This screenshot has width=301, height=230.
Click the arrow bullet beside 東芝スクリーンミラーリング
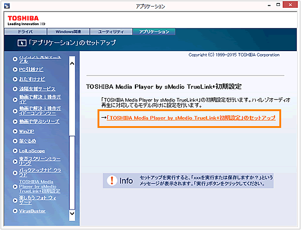click(15, 162)
